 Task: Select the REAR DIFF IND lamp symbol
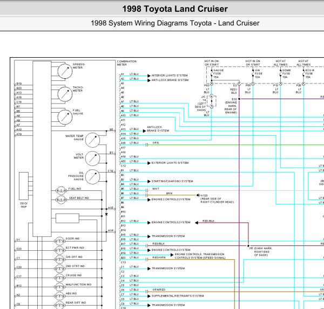click(59, 305)
